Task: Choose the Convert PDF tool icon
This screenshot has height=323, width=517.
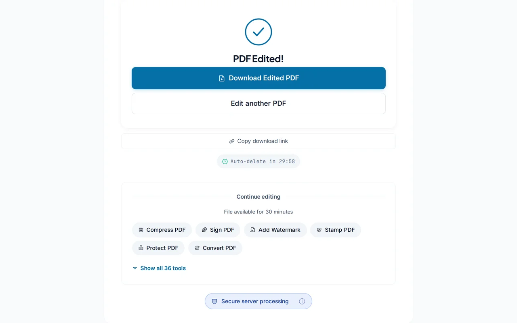Action: point(197,248)
